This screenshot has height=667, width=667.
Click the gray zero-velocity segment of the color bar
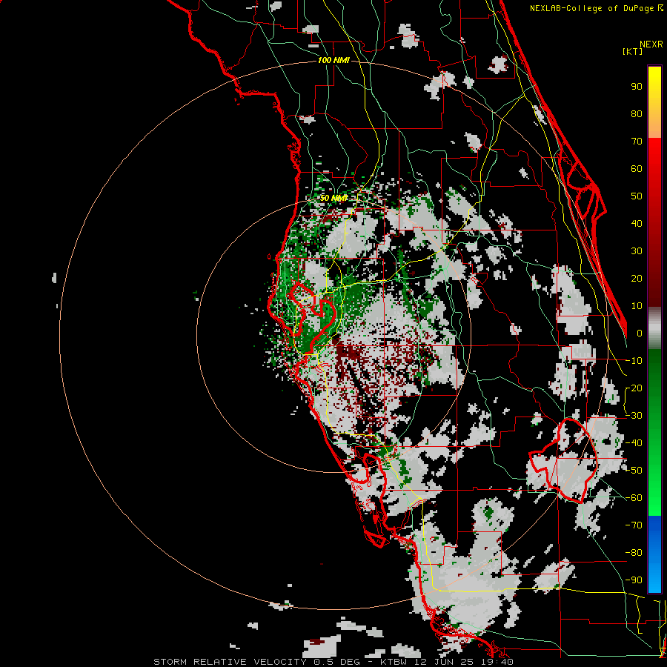654,328
